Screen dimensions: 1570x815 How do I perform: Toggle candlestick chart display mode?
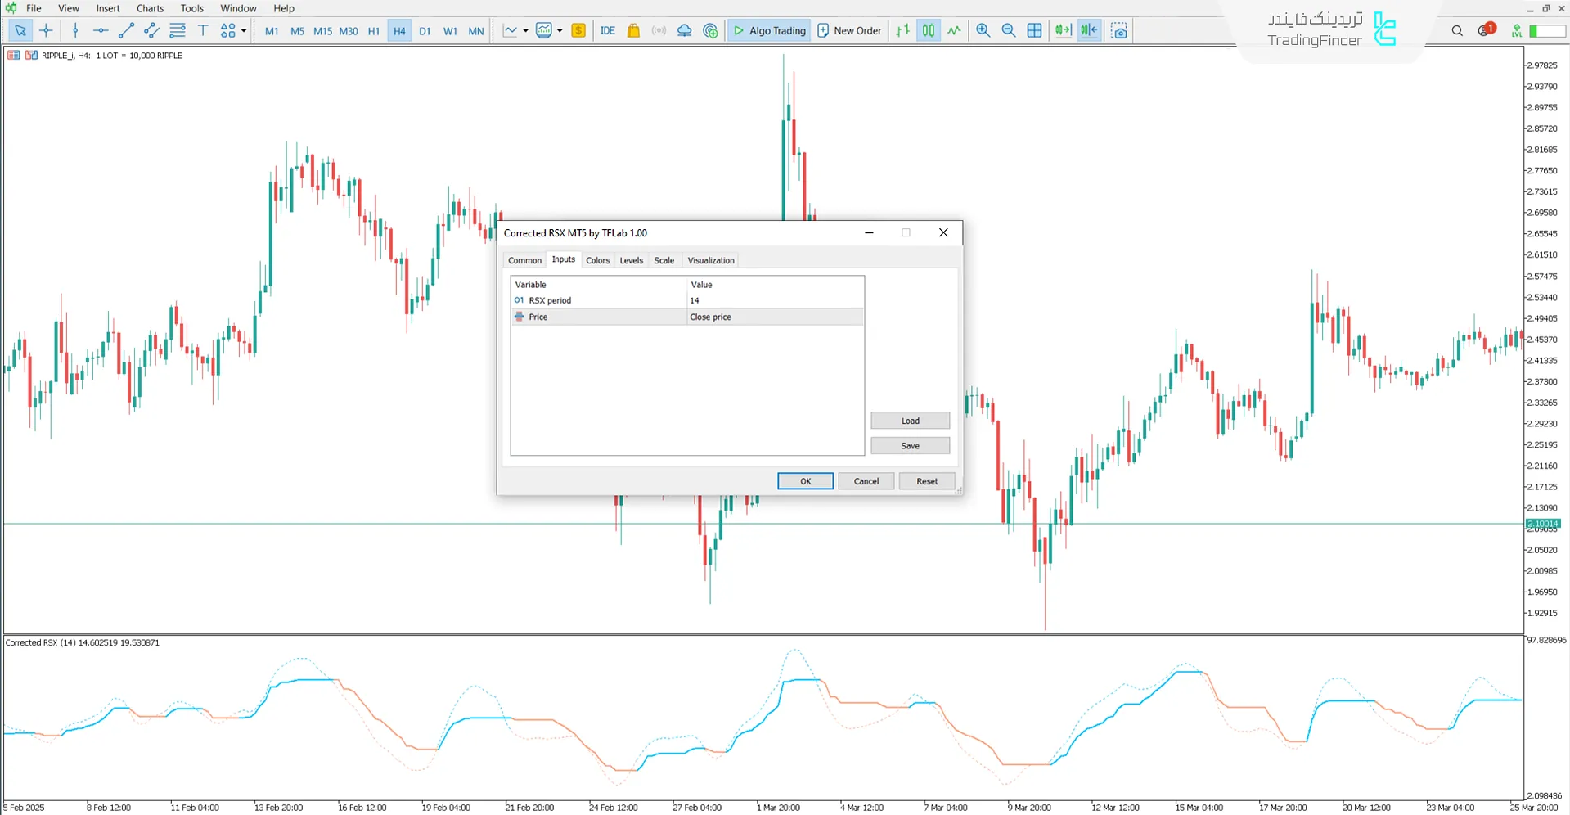[x=928, y=30]
